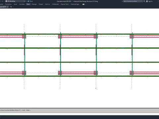Screen dimensions: 159x119
Task: Open the Collaborate ribbon tab
Action: pos(55,4)
